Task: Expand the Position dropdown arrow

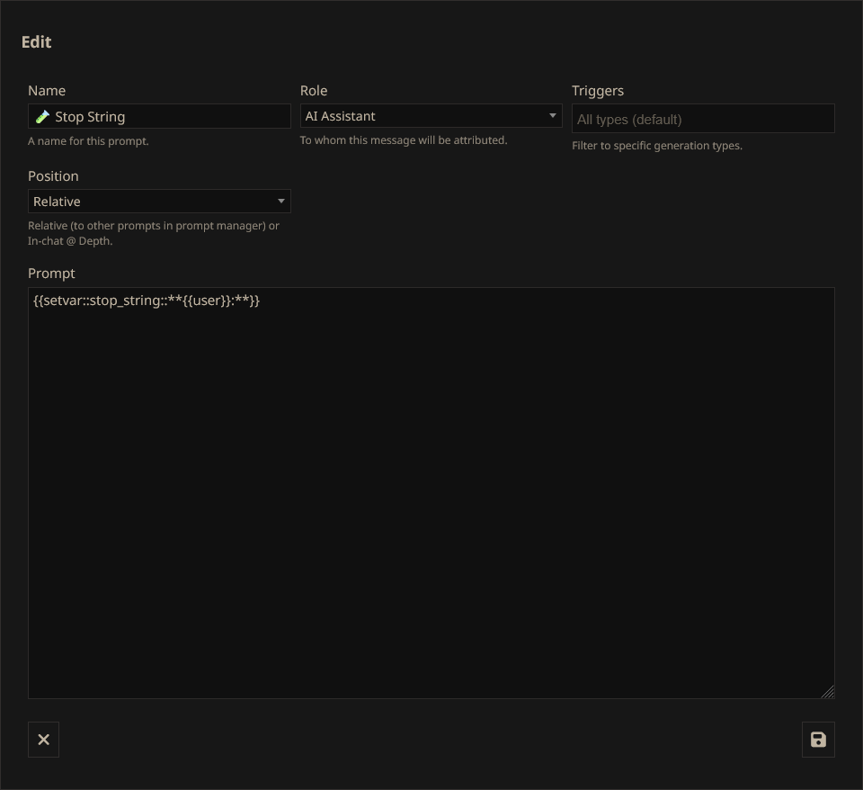Action: pyautogui.click(x=280, y=202)
